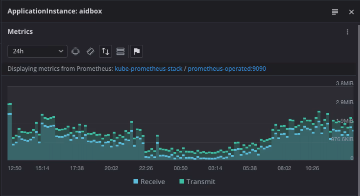Viewport: 360px width, 196px height.
Task: Show the Filesystem metrics chart
Action: (120, 51)
